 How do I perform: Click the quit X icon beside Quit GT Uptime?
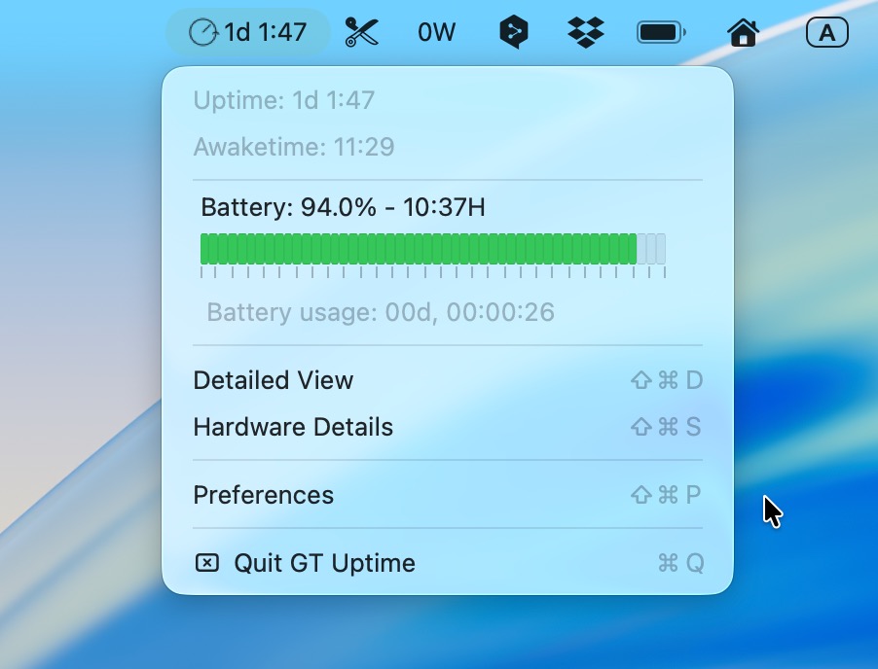tap(207, 563)
